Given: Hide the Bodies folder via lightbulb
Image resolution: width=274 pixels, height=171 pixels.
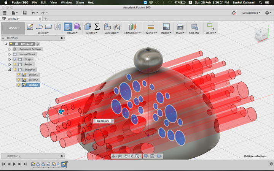Looking at the screenshot, I should [x=15, y=64].
